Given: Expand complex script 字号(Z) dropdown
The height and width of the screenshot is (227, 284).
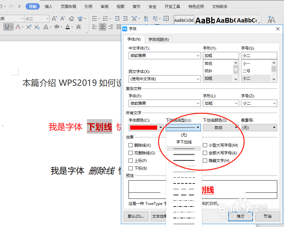Looking at the screenshot, I should [274, 103].
